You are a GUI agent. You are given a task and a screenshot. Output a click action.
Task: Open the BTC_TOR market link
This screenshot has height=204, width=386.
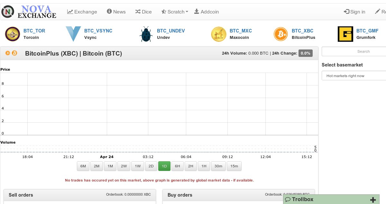pos(34,31)
